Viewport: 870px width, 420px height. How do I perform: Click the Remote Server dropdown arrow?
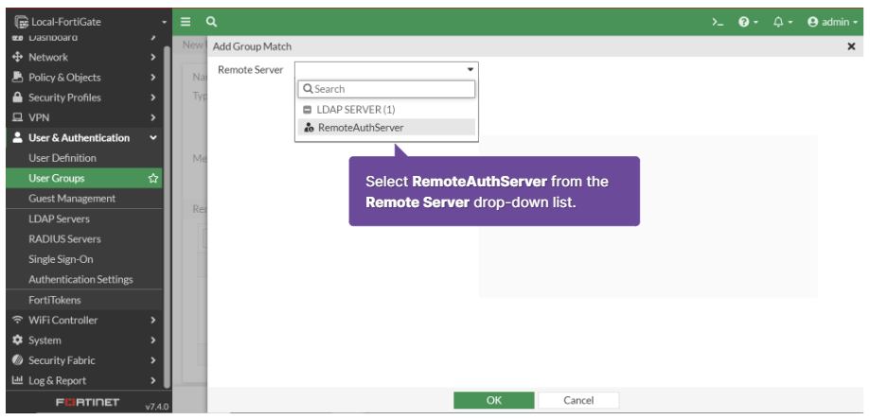click(x=470, y=70)
